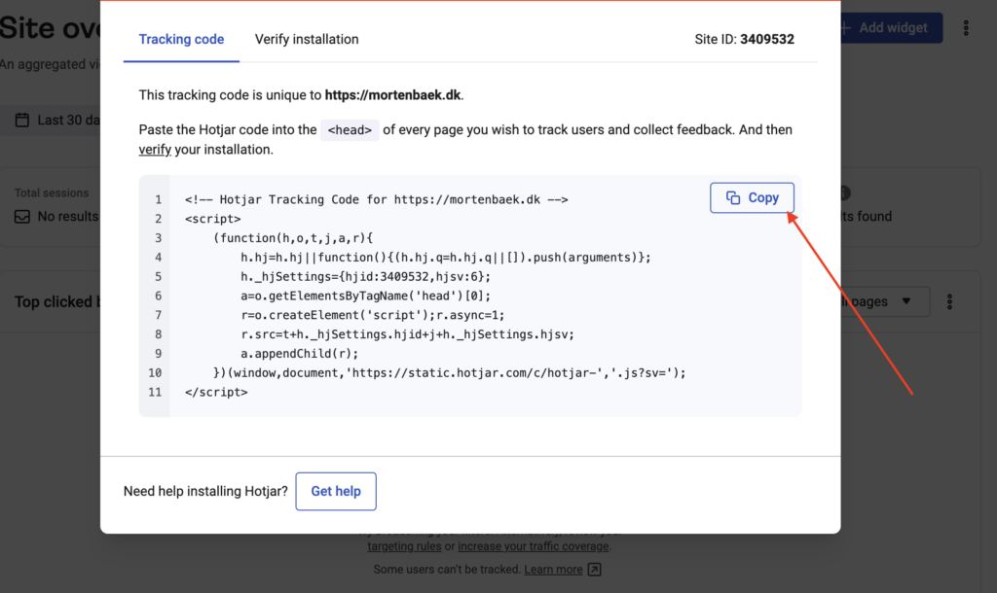Open the Verify installation tab
Screen dimensions: 997x593
pyautogui.click(x=307, y=40)
